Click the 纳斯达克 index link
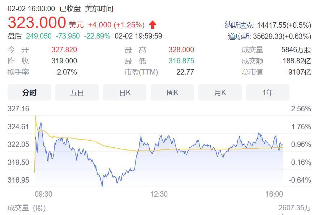Viewport: 314px width, 215px height. point(240,25)
